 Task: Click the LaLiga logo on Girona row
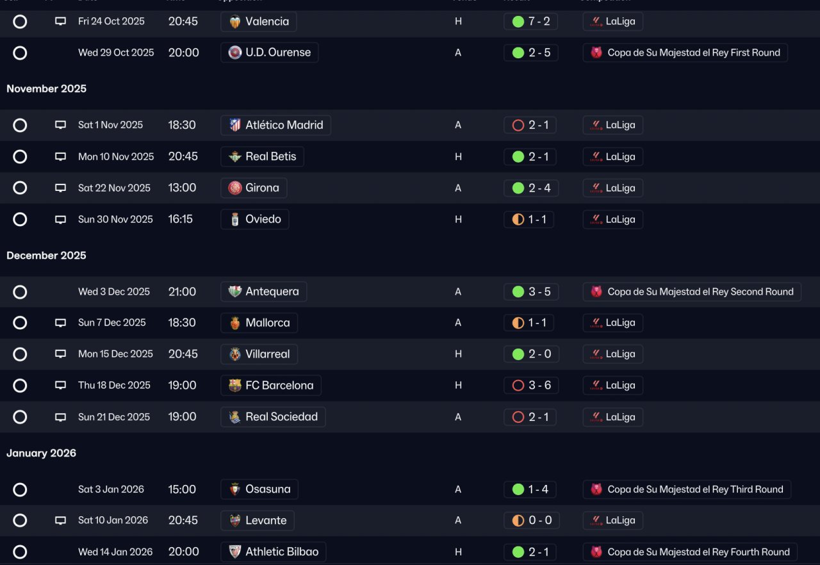pyautogui.click(x=596, y=188)
